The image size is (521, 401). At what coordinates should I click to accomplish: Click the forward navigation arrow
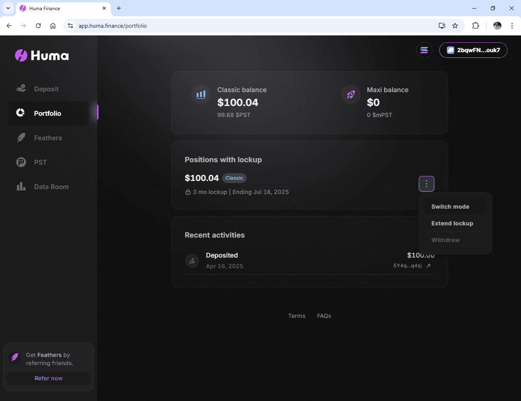coord(24,26)
